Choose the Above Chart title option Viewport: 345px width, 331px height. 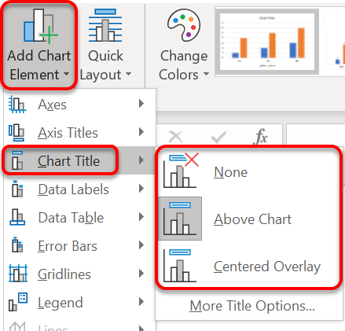[248, 219]
